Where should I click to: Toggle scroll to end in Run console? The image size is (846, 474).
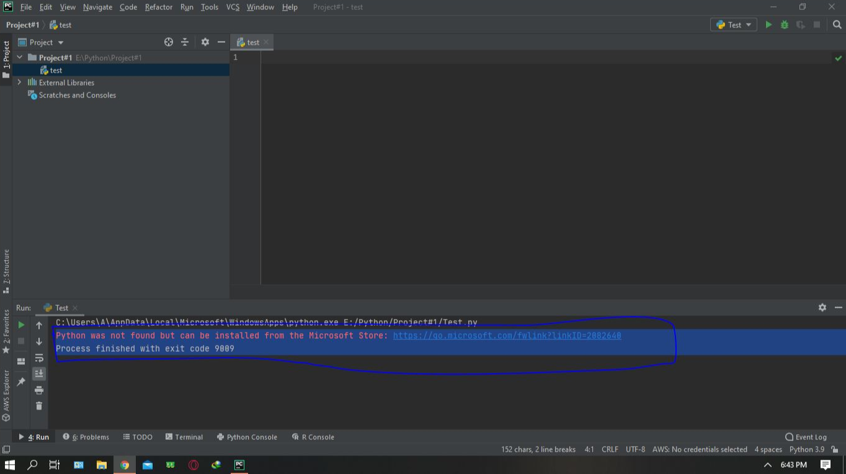coord(39,373)
